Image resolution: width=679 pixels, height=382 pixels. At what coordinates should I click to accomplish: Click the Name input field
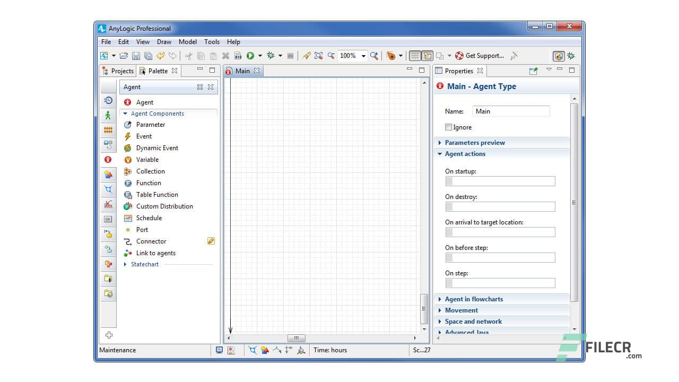click(511, 111)
